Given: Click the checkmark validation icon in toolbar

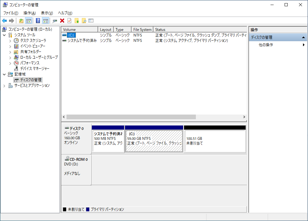Looking at the screenshot, I should 69,21.
